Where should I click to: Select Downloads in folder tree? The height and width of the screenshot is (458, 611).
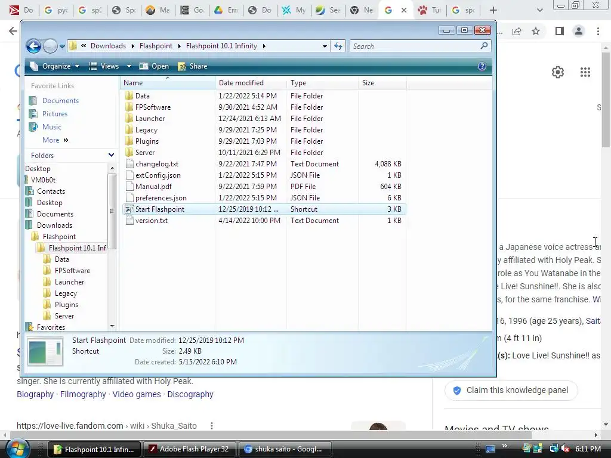point(54,225)
